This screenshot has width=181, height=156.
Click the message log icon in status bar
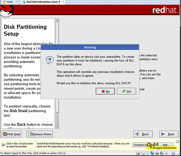pos(173,153)
